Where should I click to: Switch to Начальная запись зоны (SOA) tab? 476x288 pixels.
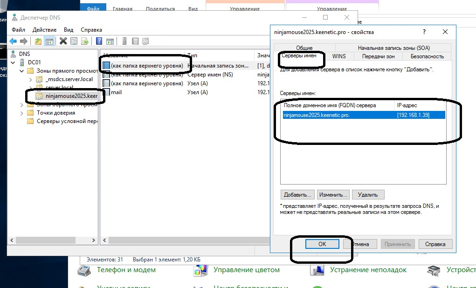[x=394, y=48]
